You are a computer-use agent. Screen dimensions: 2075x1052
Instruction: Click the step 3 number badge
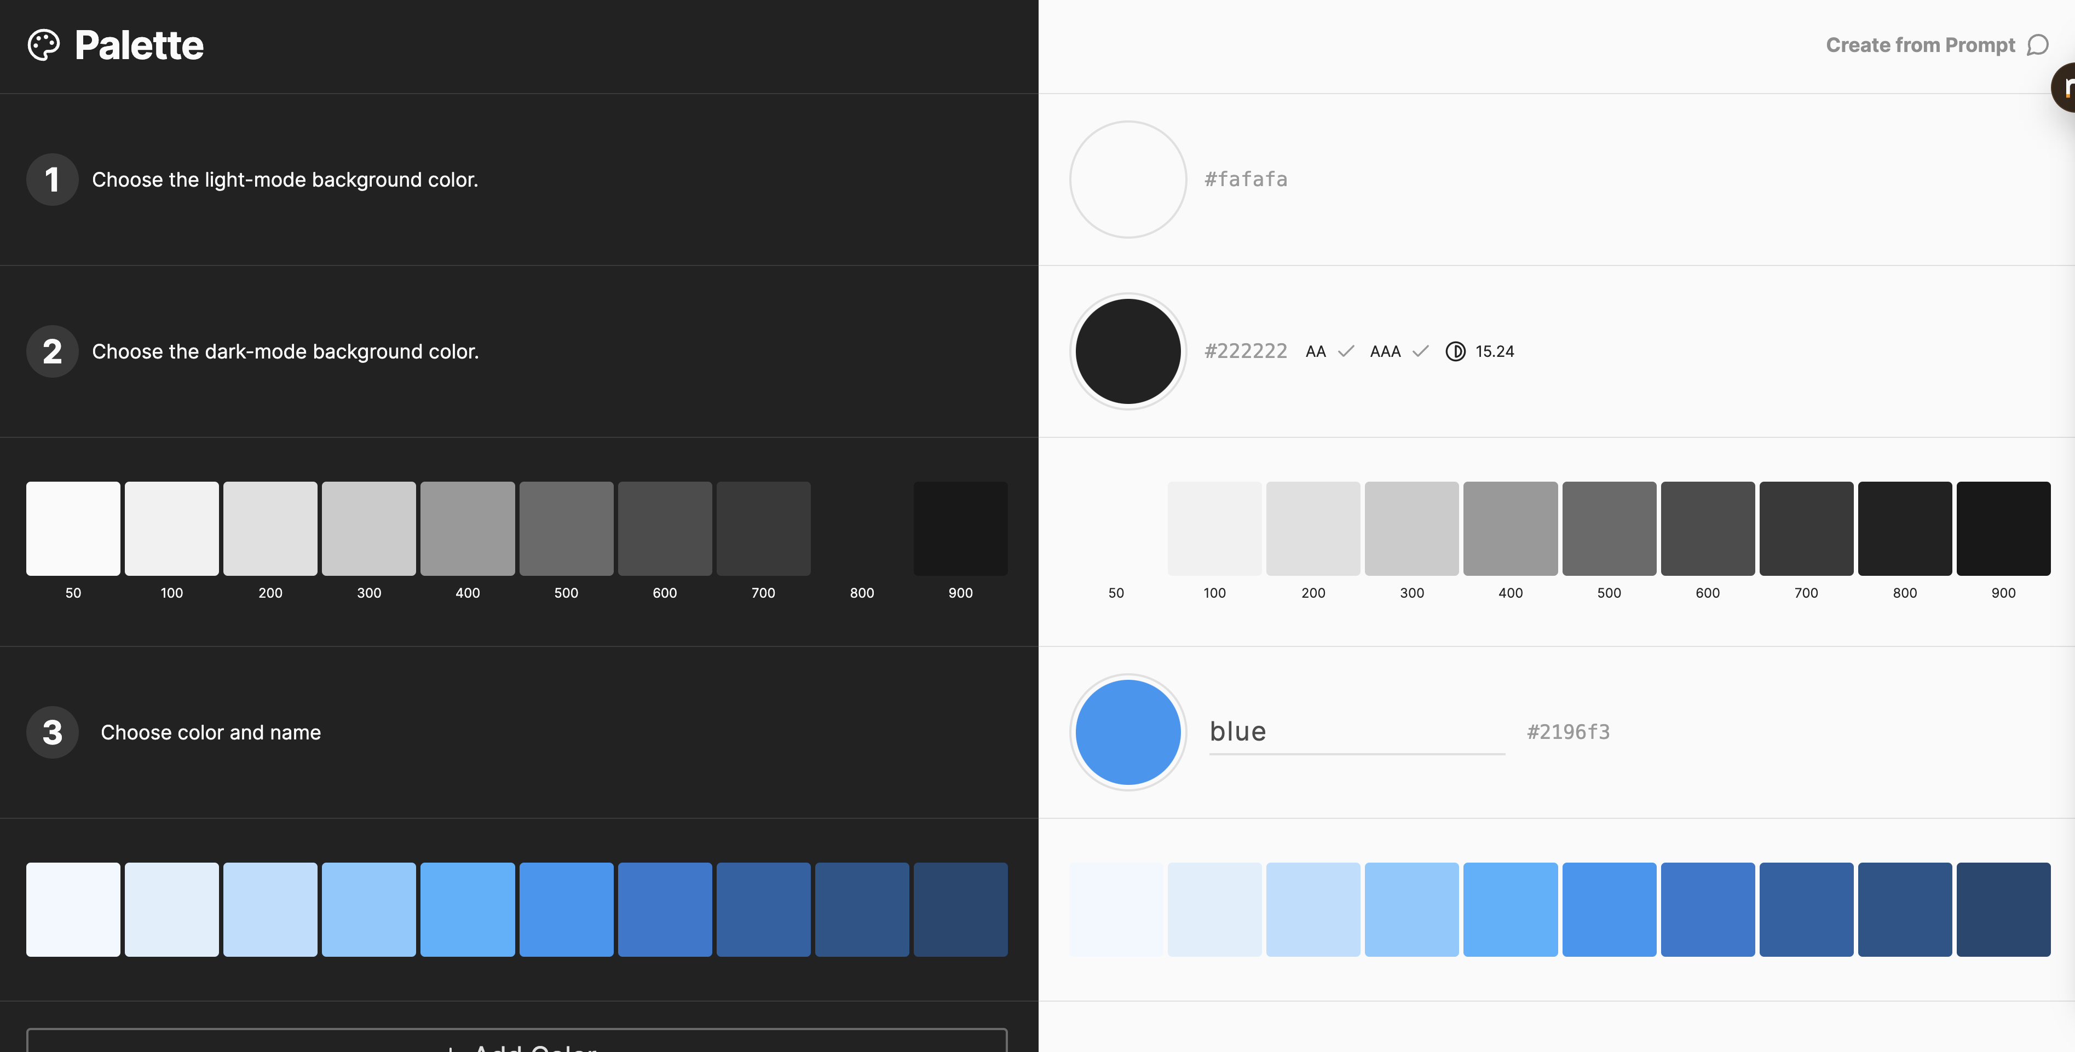[53, 732]
